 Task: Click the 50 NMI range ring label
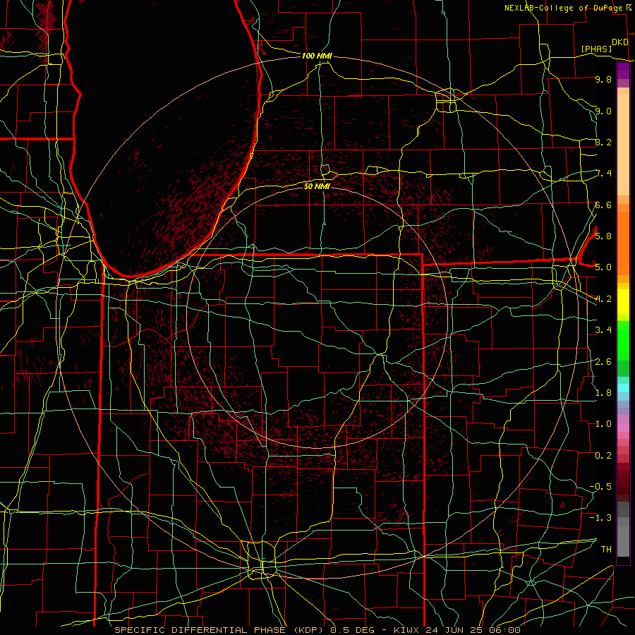point(317,186)
